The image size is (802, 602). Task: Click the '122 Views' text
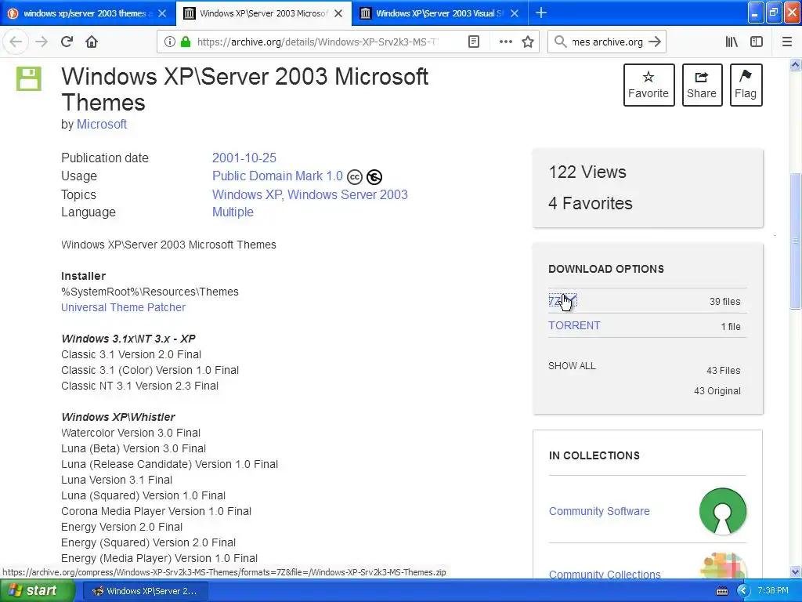[x=587, y=172]
